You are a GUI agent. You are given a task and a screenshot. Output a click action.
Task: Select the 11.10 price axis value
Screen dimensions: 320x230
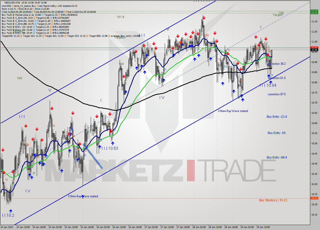(x=314, y=21)
